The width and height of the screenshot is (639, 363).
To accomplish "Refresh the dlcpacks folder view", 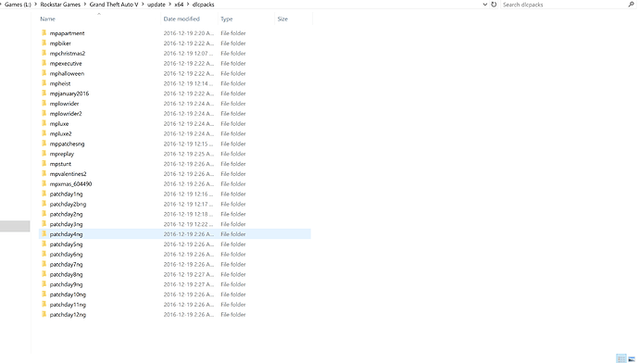I will tap(494, 5).
